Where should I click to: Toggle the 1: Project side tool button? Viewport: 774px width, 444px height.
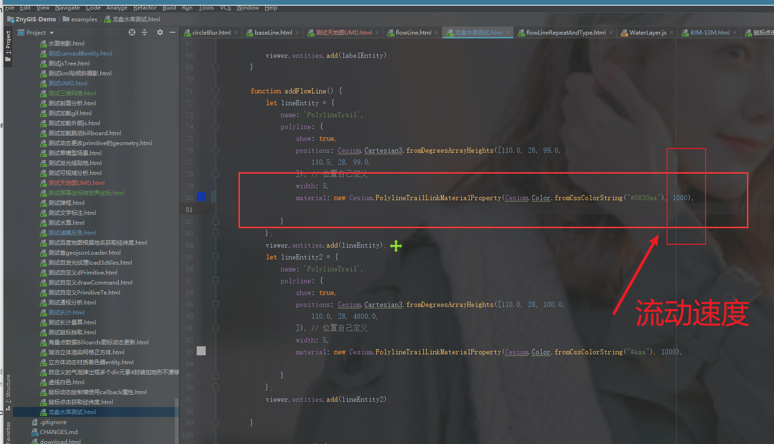[x=8, y=46]
